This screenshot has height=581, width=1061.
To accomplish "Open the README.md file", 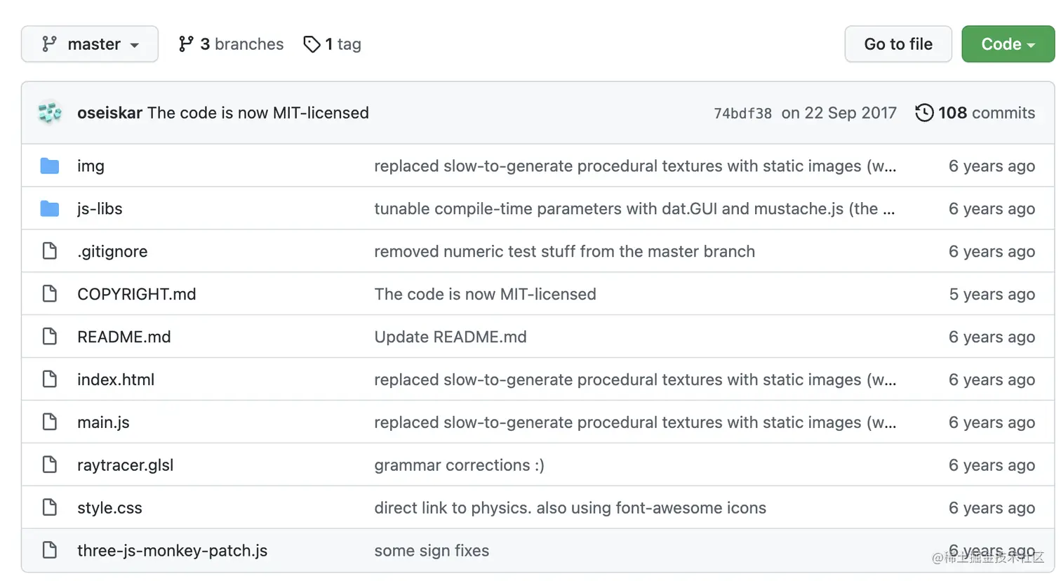I will (124, 337).
